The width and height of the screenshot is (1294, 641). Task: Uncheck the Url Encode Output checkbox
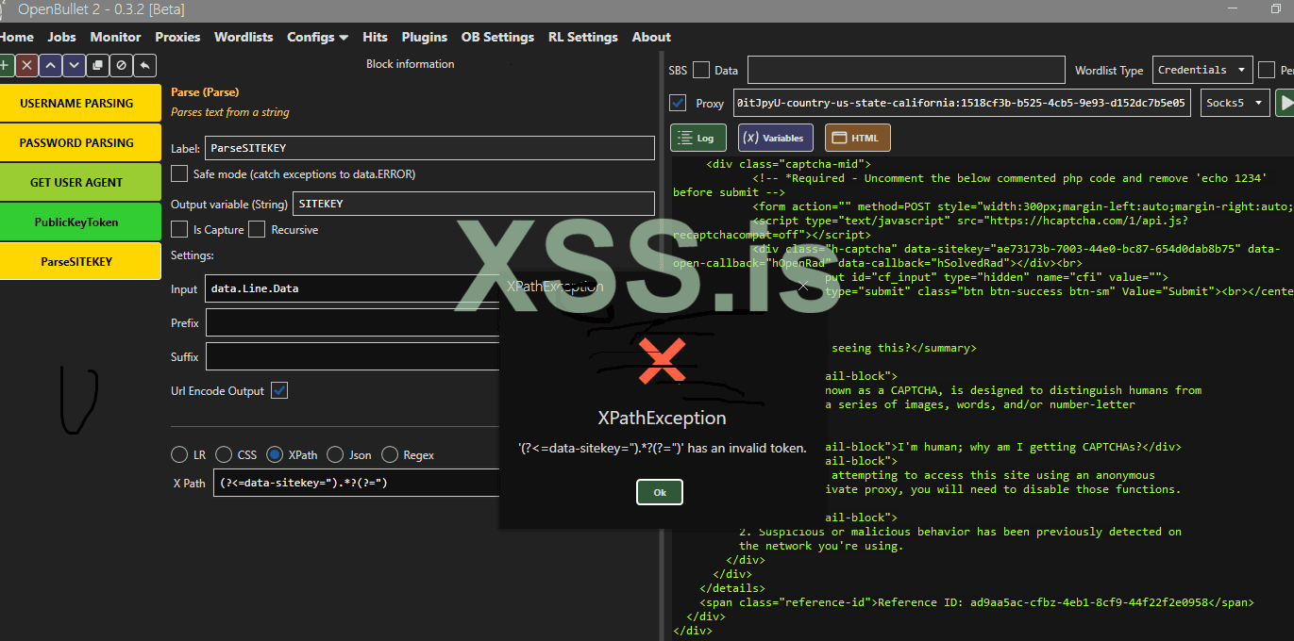point(279,390)
